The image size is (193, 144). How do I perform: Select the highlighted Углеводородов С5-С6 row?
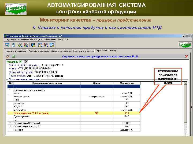pyautogui.click(x=74, y=113)
